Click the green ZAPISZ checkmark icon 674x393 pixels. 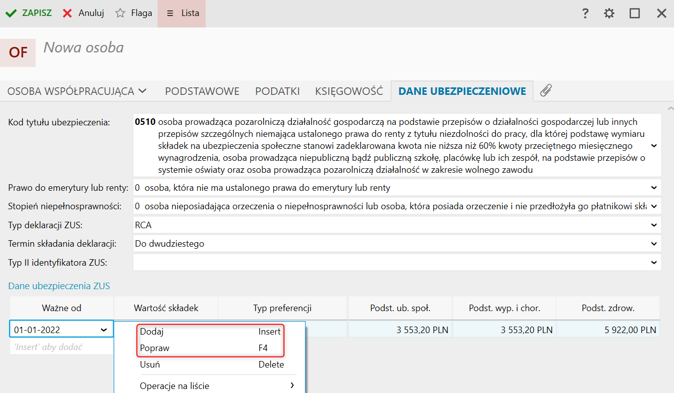pos(11,13)
